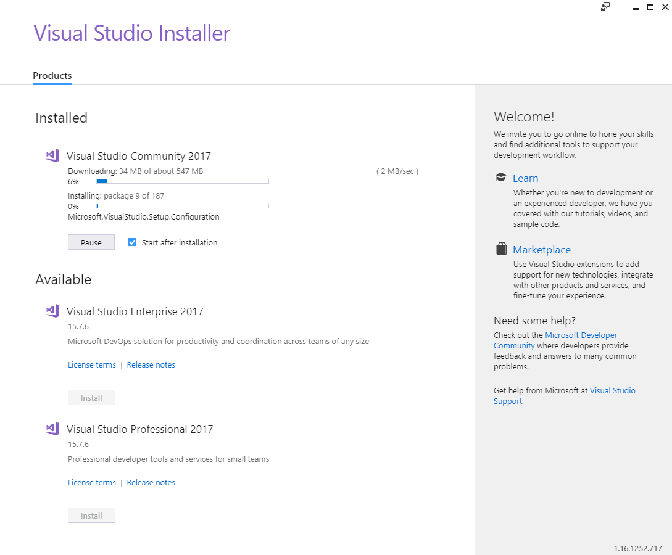Click the Visual Studio Professional 2017 logo icon
Viewport: 672px width, 555px height.
[52, 429]
